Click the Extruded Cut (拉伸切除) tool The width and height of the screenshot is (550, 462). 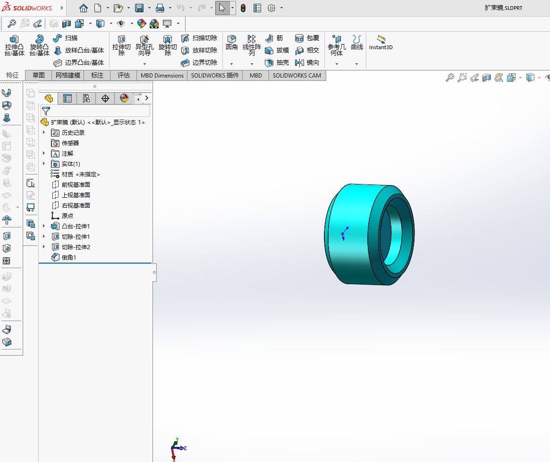(121, 45)
